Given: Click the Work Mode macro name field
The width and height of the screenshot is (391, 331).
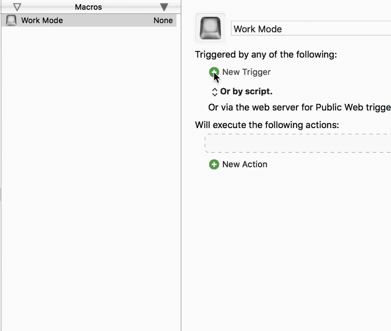Looking at the screenshot, I should tap(311, 29).
